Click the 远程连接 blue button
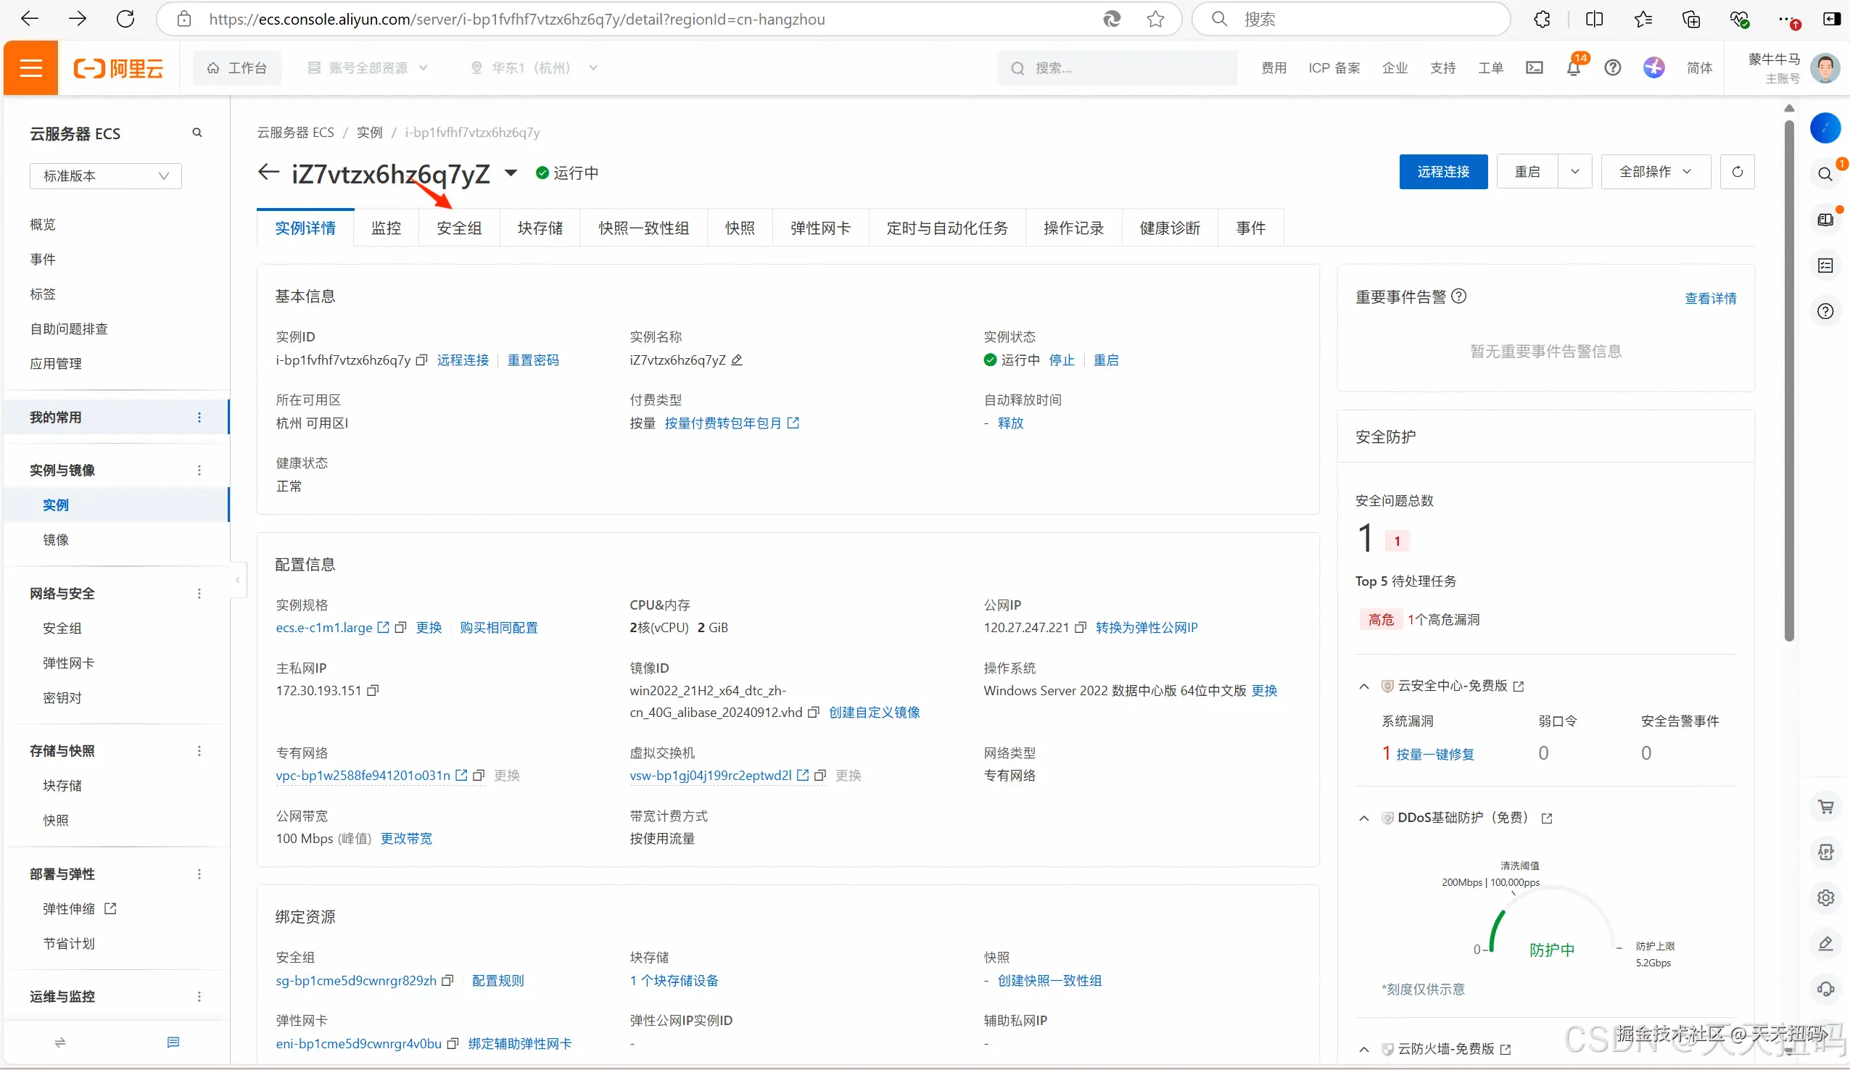Image resolution: width=1850 pixels, height=1070 pixels. pos(1442,172)
